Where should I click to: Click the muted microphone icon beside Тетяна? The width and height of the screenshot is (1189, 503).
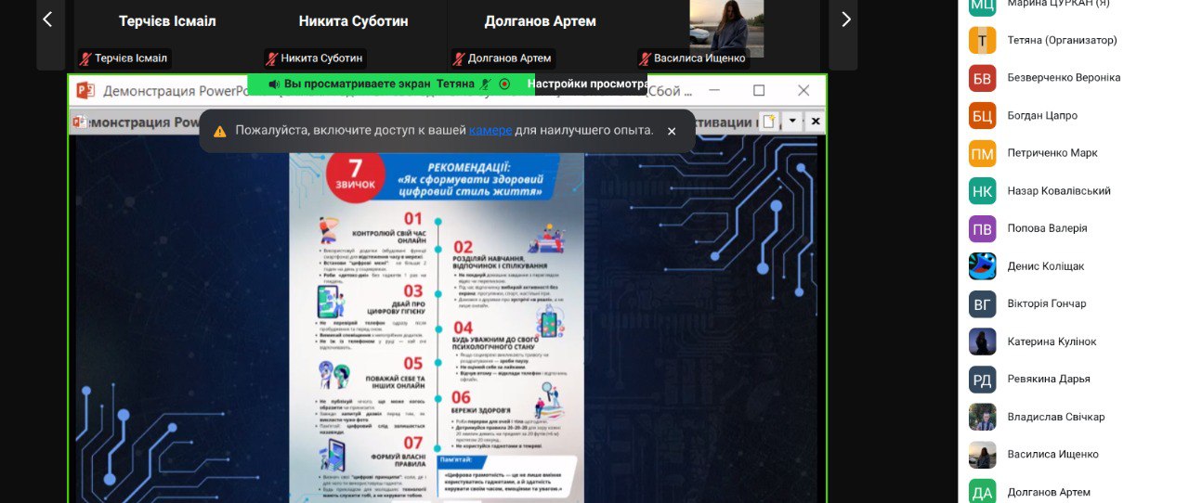[x=485, y=84]
